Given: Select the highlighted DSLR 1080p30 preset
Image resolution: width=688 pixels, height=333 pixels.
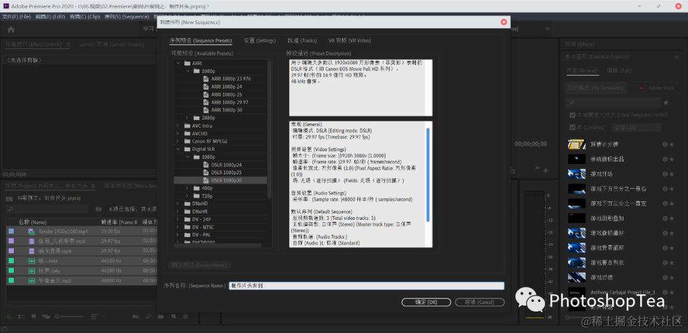Looking at the screenshot, I should coord(220,180).
